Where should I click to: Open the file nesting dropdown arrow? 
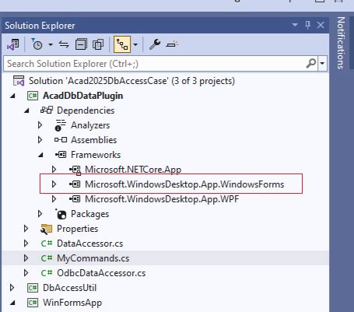pos(135,44)
